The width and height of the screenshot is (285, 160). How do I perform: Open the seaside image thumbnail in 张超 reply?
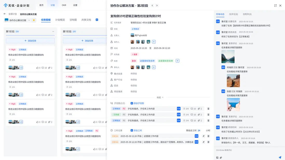coord(233,105)
